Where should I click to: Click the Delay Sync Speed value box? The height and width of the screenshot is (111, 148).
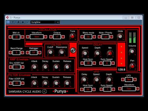107,63
